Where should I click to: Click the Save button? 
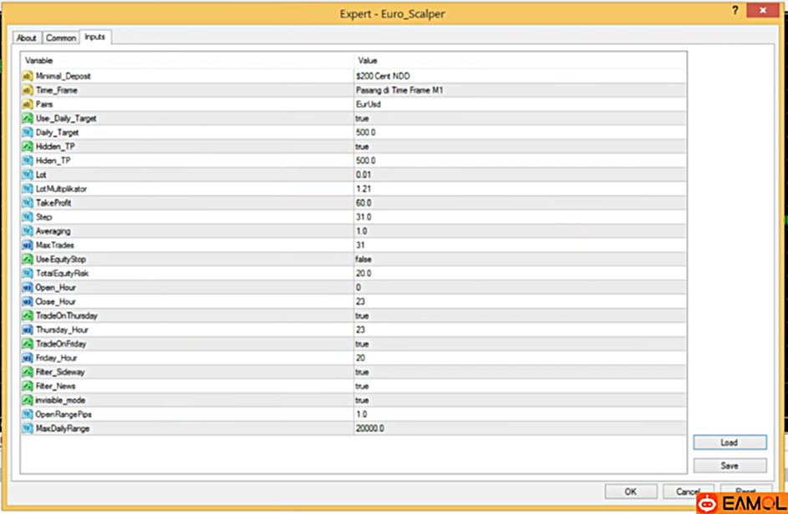(730, 466)
